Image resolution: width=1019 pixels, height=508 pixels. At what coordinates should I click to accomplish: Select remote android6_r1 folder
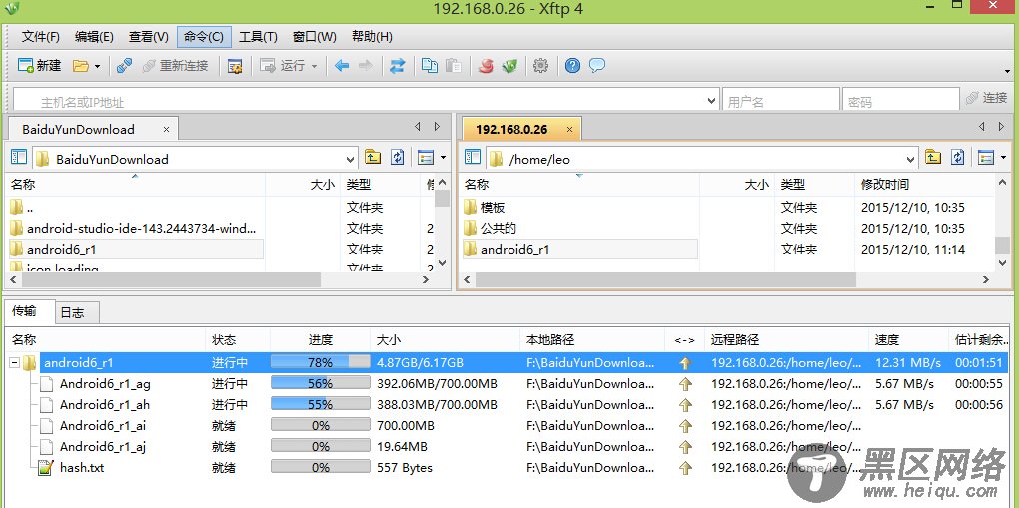pos(579,249)
